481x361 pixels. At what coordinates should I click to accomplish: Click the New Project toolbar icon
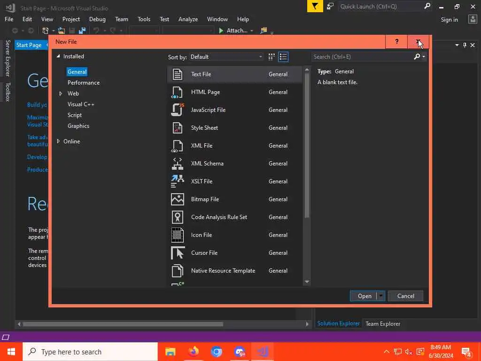click(46, 31)
